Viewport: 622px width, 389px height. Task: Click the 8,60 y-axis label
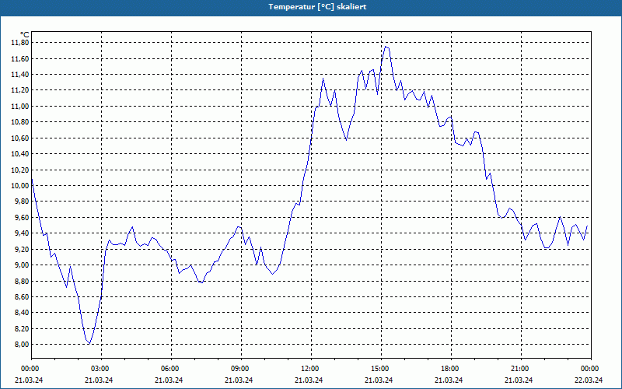tap(22, 297)
